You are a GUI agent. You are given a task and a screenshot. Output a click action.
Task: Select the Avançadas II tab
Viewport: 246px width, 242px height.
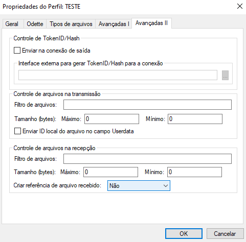[151, 23]
